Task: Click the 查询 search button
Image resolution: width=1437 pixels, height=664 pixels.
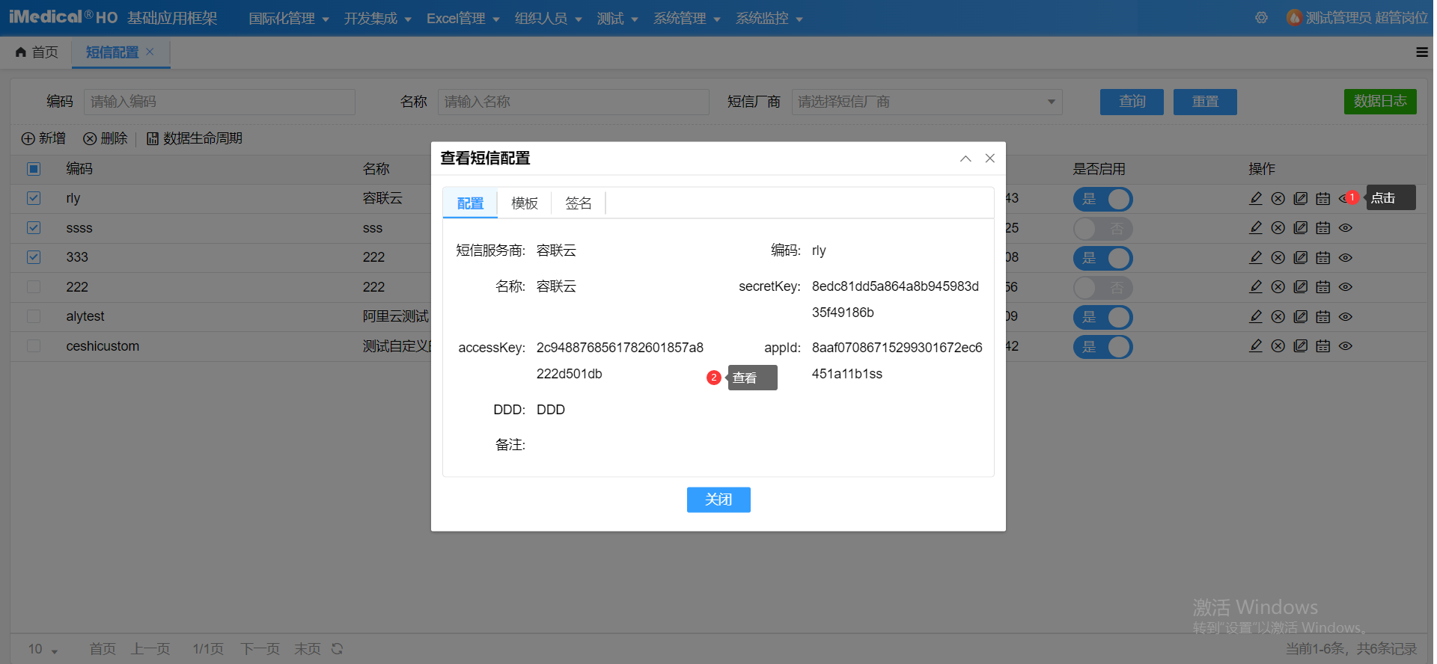Action: (x=1132, y=102)
